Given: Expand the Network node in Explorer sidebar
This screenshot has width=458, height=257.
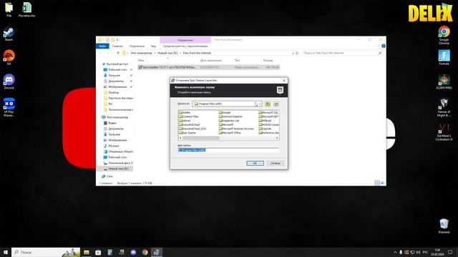Looking at the screenshot, I should click(x=99, y=176).
